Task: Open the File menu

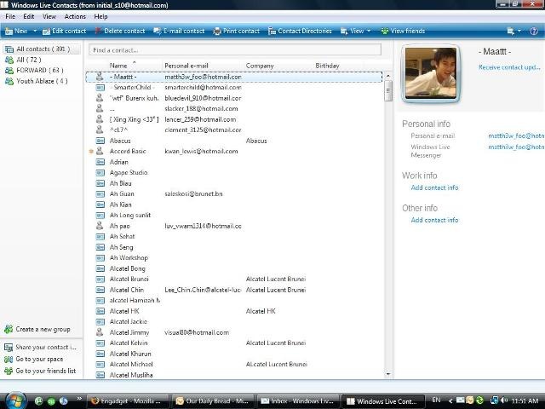Action: pyautogui.click(x=10, y=16)
